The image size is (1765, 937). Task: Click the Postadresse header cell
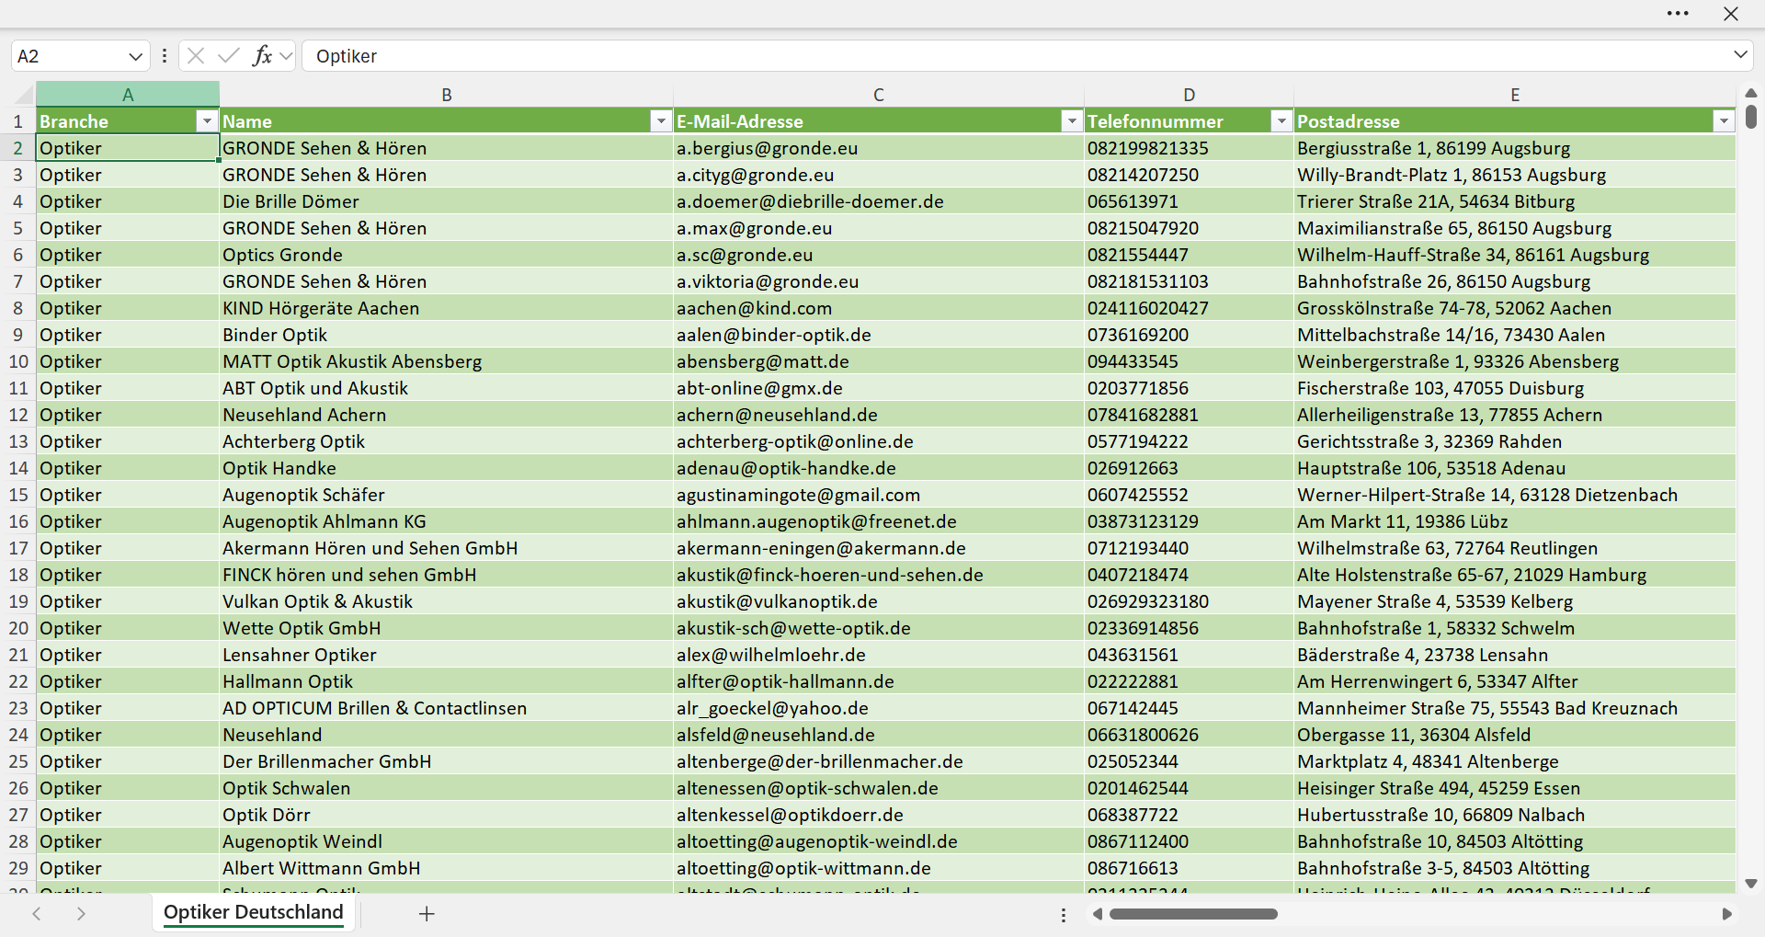coord(1515,121)
